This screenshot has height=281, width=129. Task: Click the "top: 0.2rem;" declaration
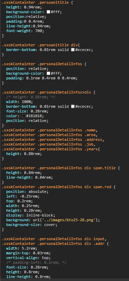[19, 201]
